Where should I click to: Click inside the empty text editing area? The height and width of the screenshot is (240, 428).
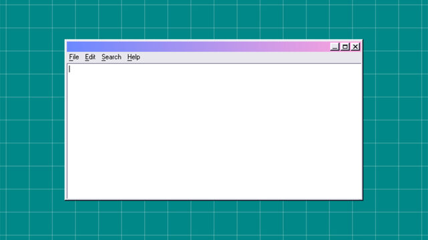tap(214, 131)
